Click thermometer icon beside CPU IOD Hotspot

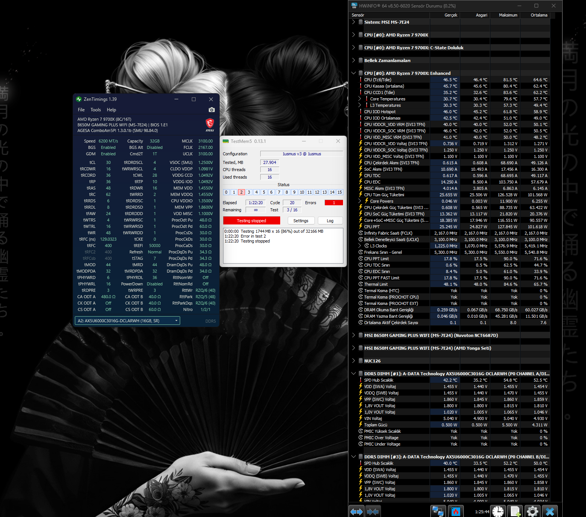[361, 112]
